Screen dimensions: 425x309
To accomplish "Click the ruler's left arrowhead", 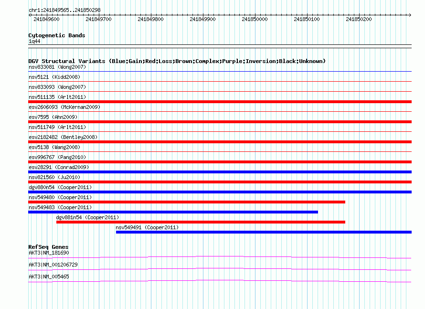I will coord(30,15).
